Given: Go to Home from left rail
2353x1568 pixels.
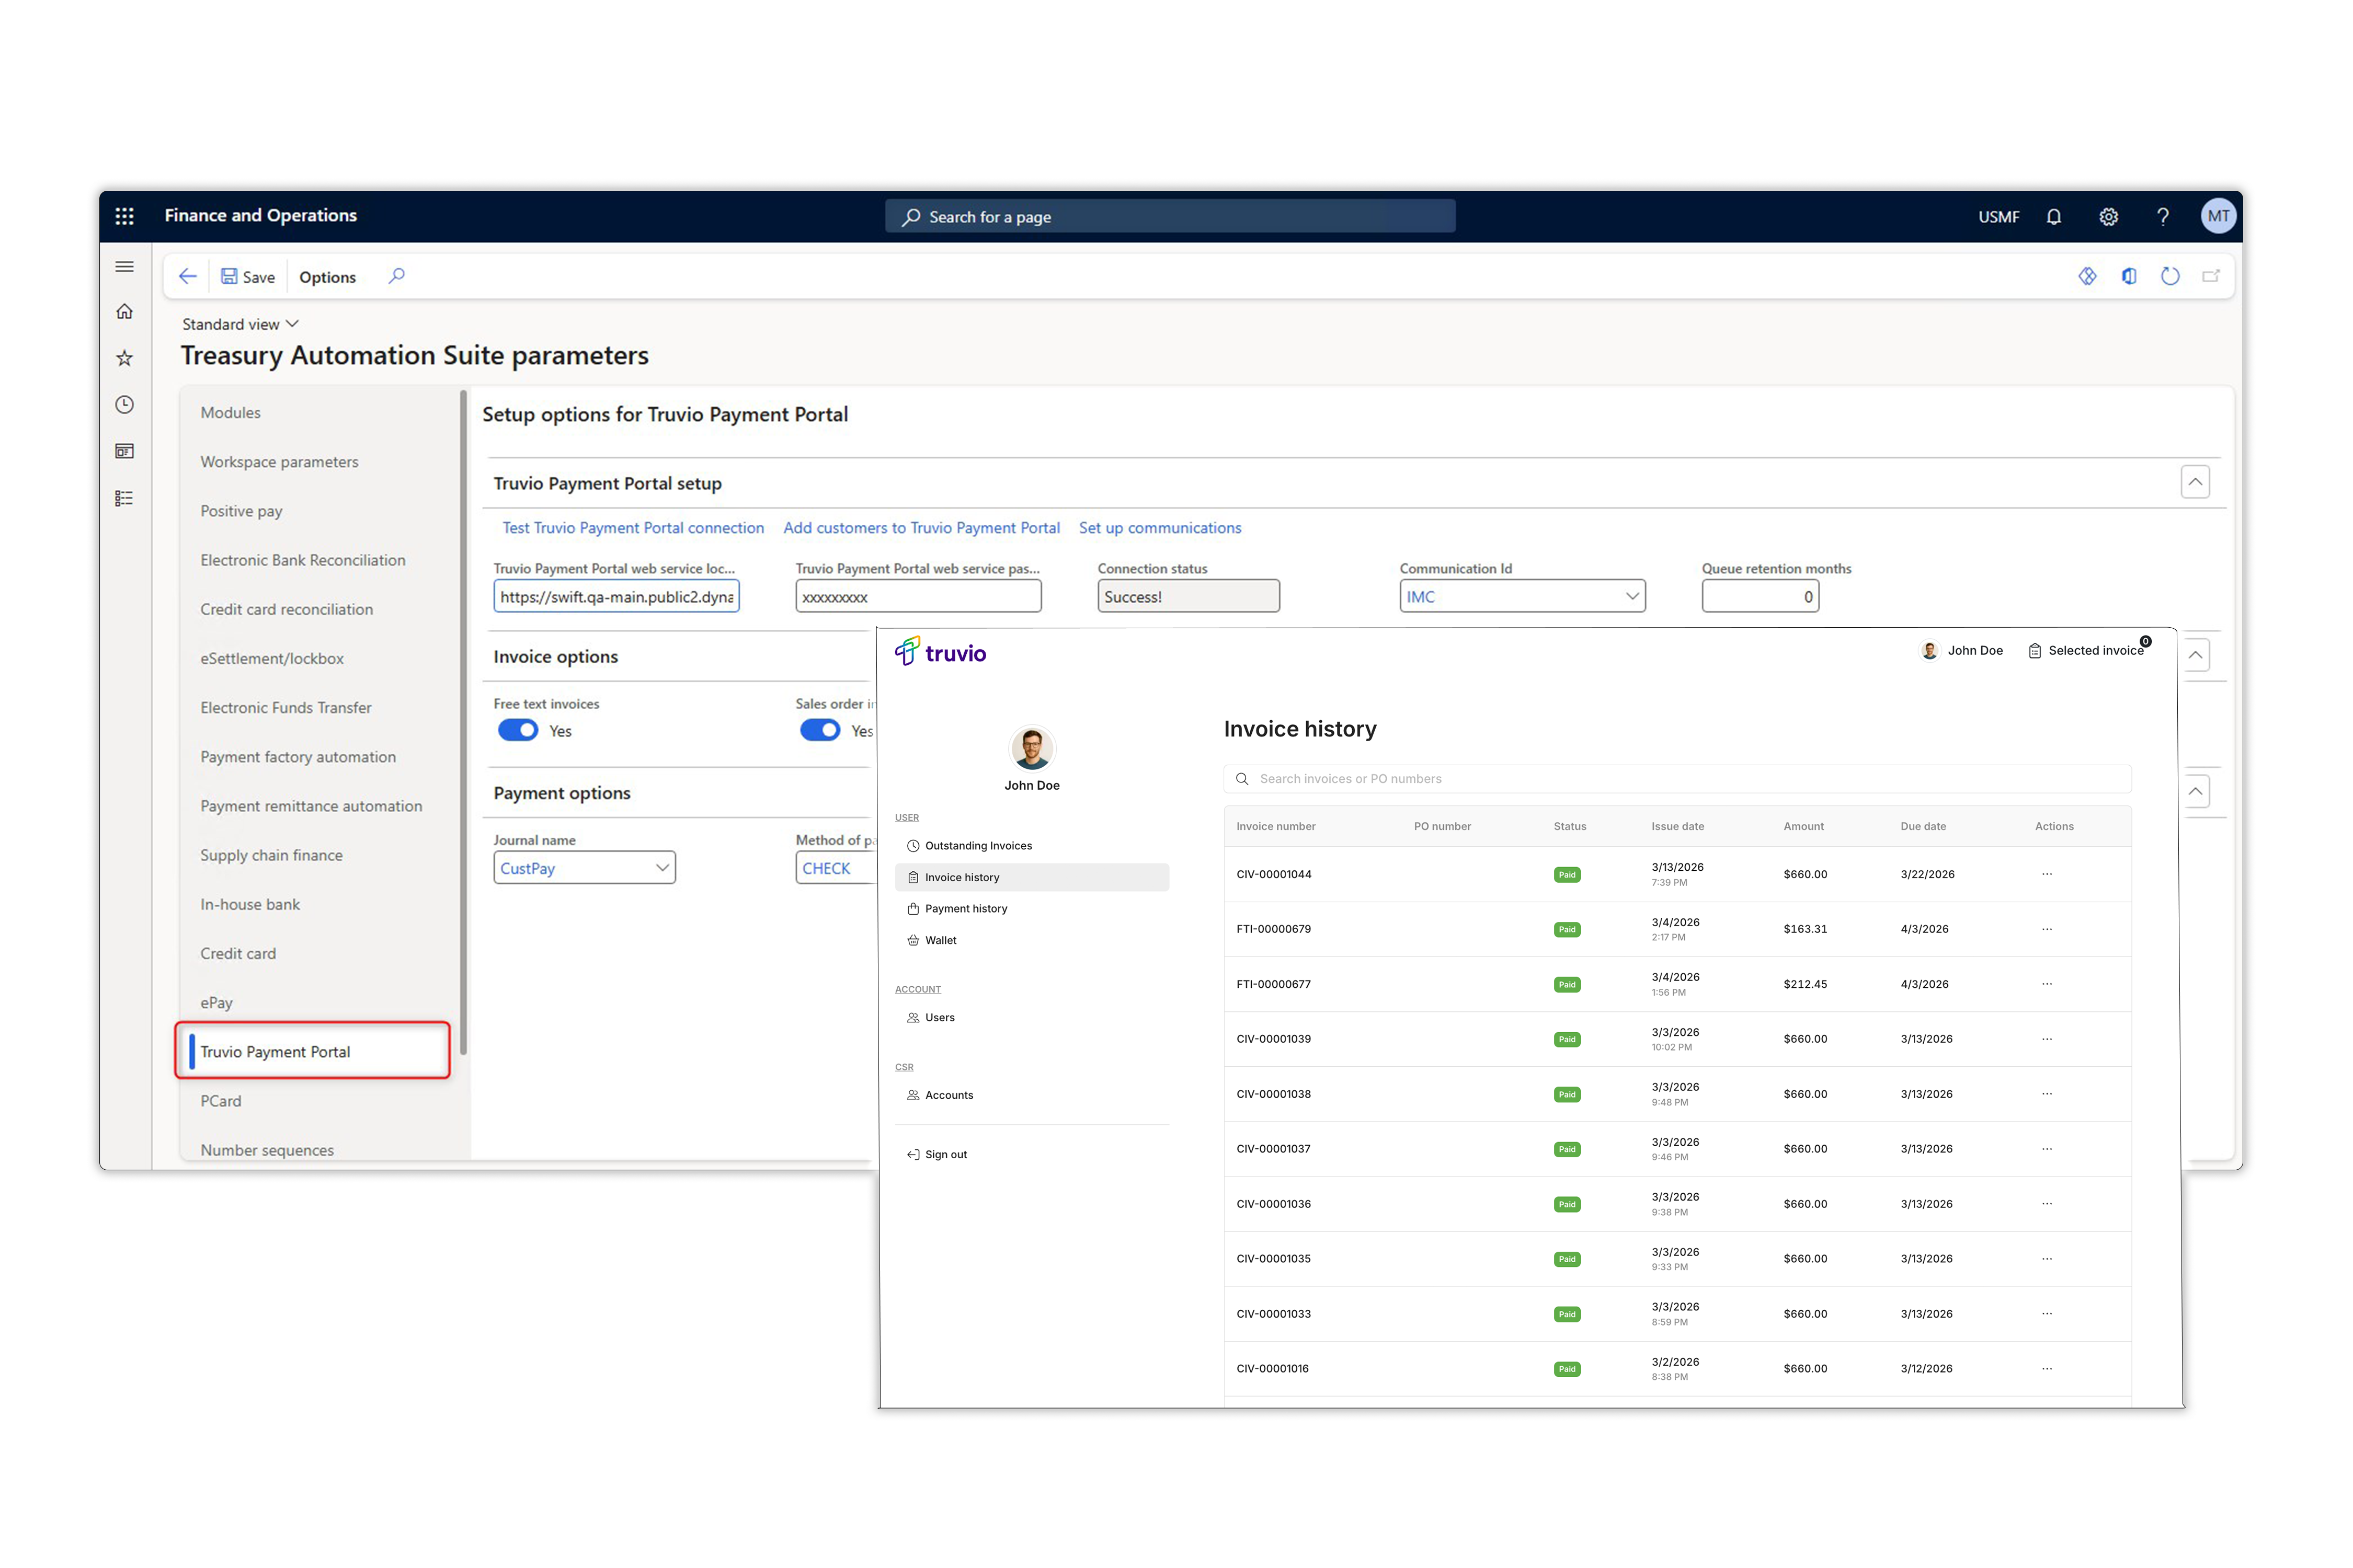Looking at the screenshot, I should pos(124,312).
